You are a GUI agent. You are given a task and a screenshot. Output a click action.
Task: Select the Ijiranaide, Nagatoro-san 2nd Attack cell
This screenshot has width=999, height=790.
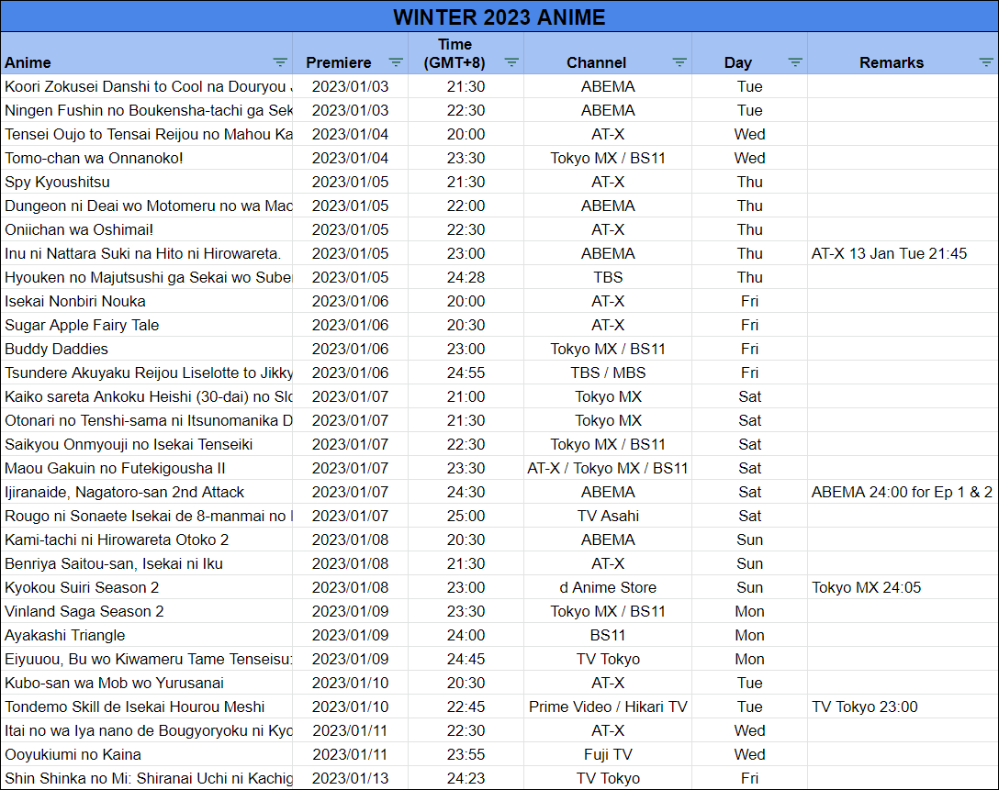pos(147,492)
